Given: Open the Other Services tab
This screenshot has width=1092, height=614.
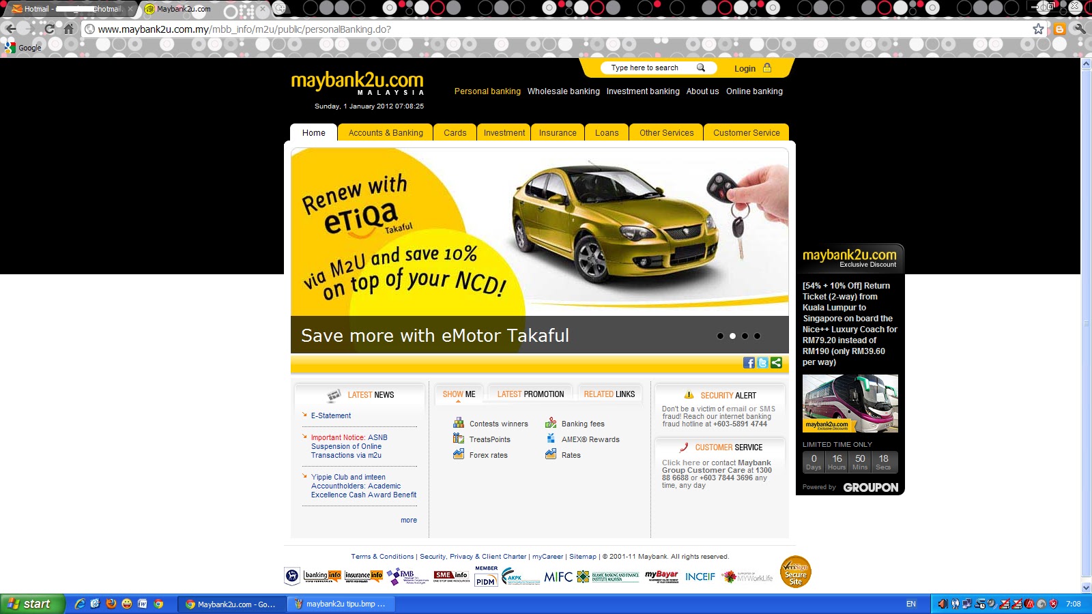Looking at the screenshot, I should tap(667, 132).
